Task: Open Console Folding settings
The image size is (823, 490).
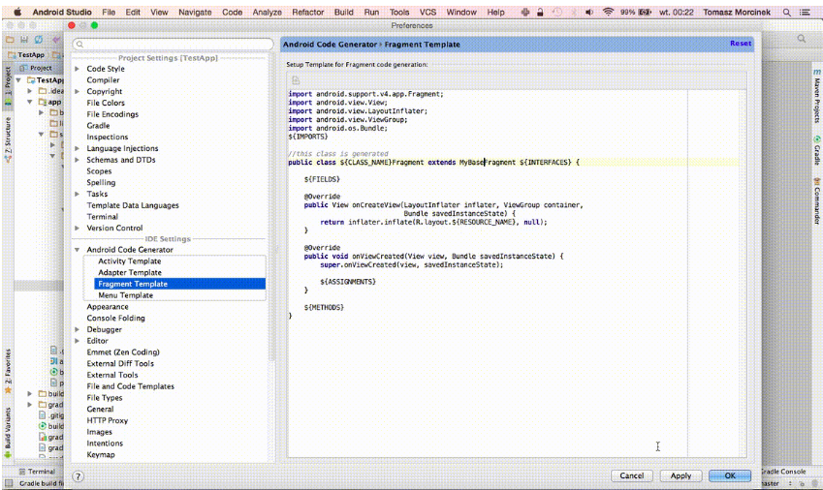Action: tap(115, 319)
